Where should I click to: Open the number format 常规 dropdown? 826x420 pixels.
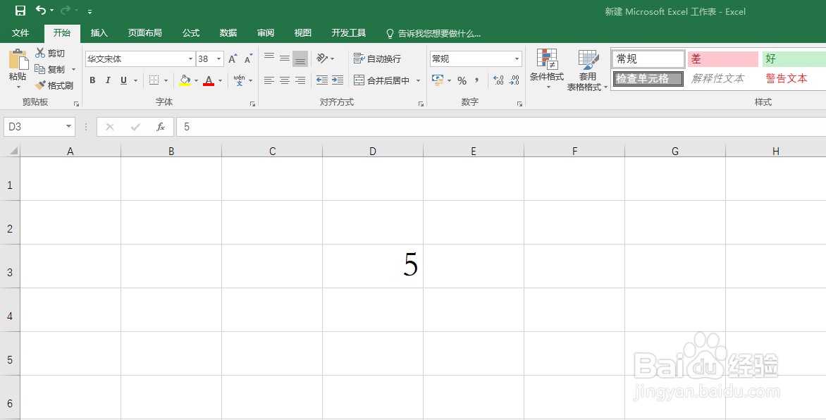pos(516,58)
